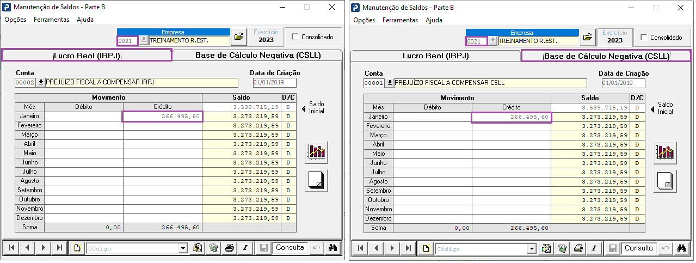The image size is (696, 263).
Task: Click binoculars search icon in left window
Action: click(x=333, y=248)
